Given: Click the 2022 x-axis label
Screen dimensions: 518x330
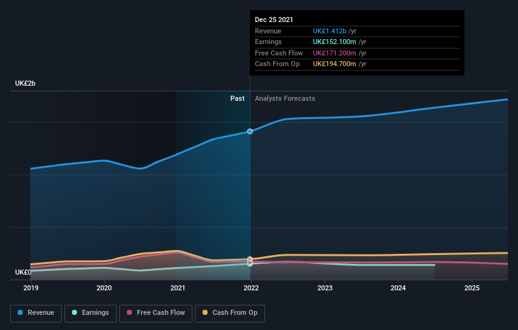Looking at the screenshot, I should click(251, 288).
